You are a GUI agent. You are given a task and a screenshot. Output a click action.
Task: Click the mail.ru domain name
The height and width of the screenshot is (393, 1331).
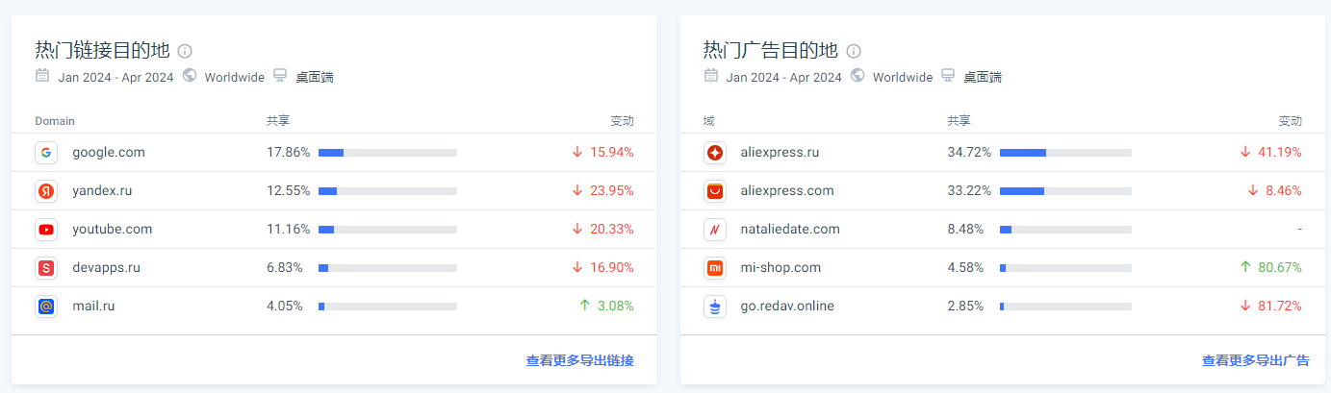coord(93,307)
